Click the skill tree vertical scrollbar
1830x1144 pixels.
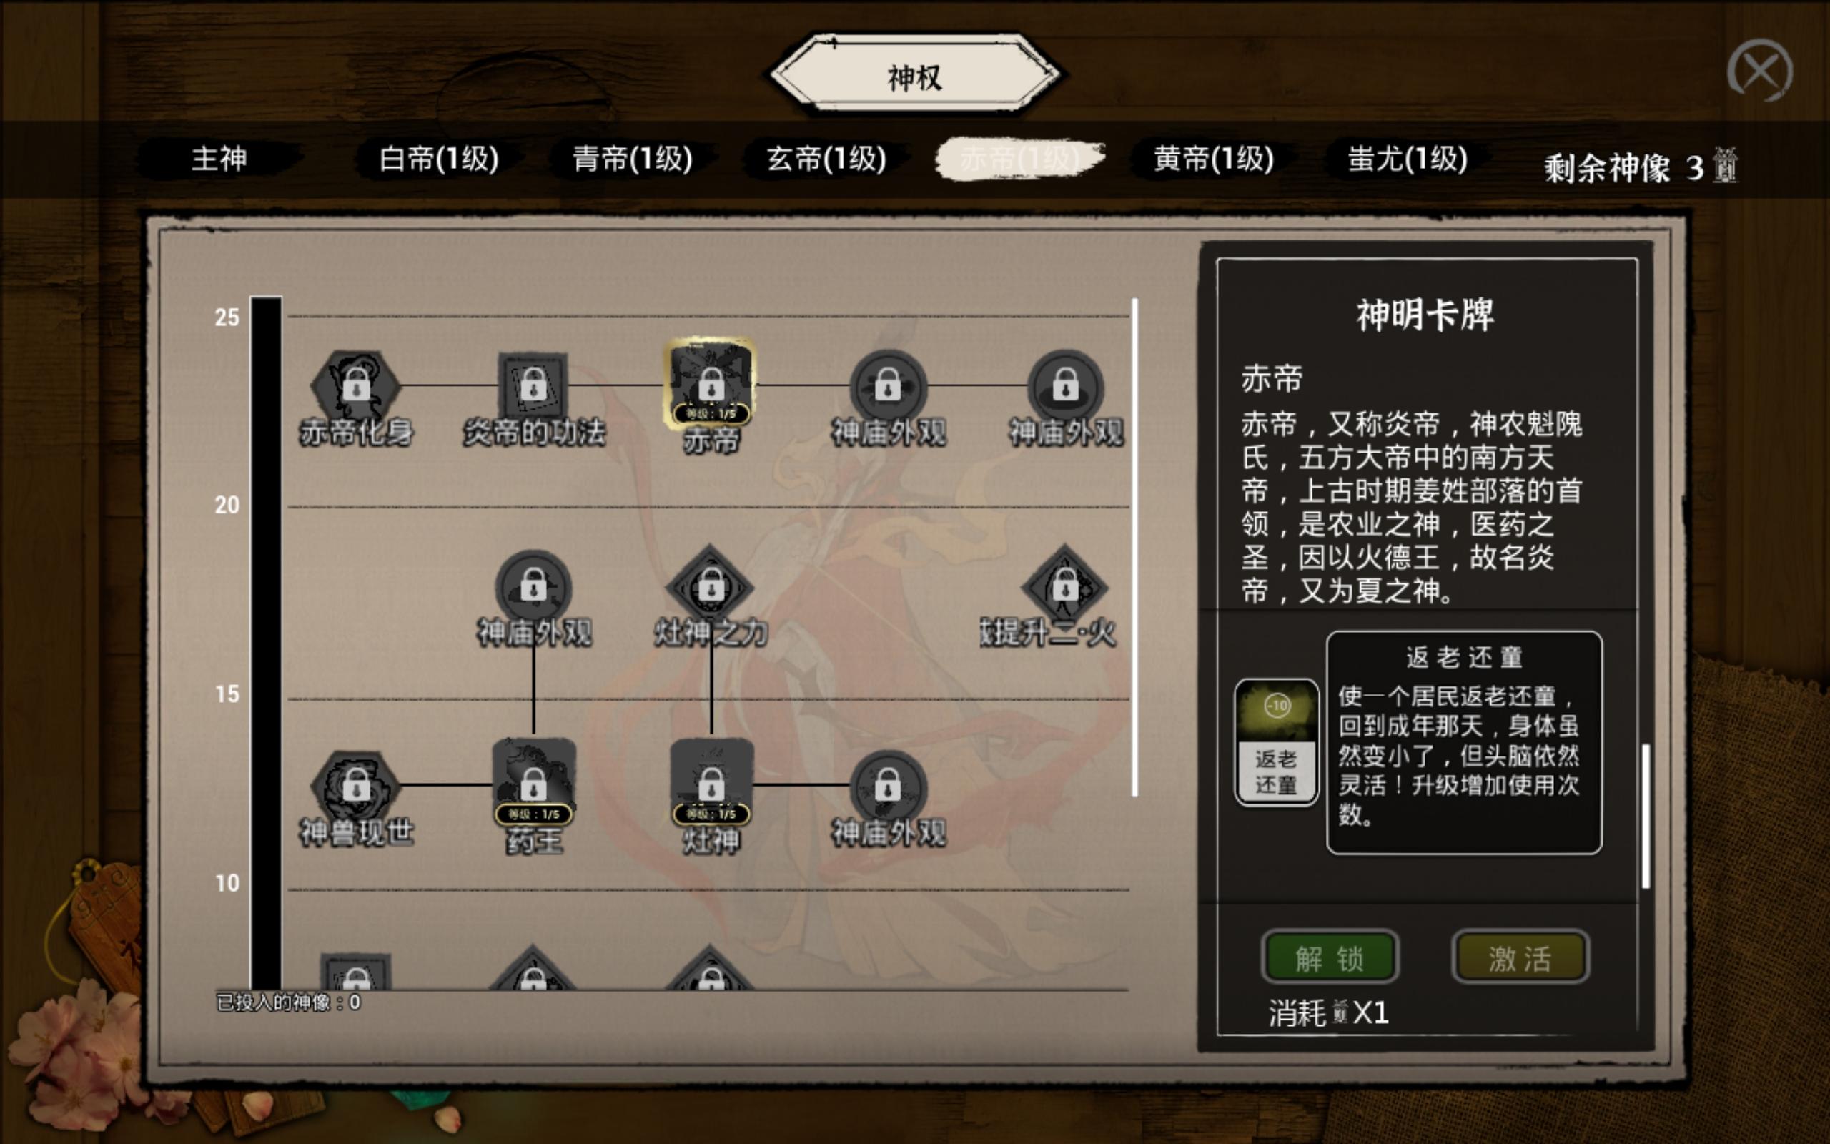tap(1134, 548)
